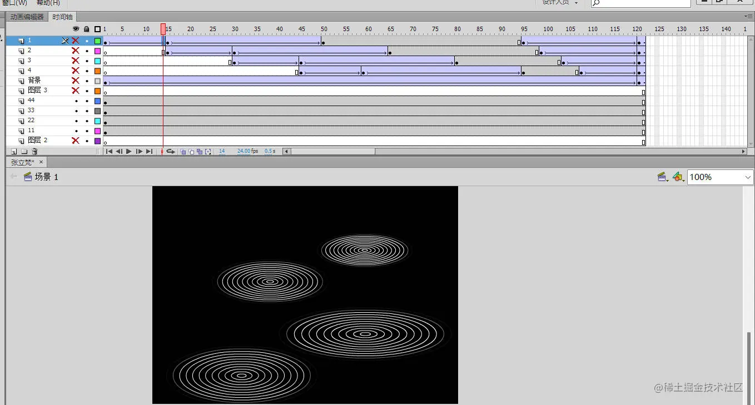This screenshot has width=755, height=405.
Task: Close the 张立梵* document tab
Action: pyautogui.click(x=42, y=162)
